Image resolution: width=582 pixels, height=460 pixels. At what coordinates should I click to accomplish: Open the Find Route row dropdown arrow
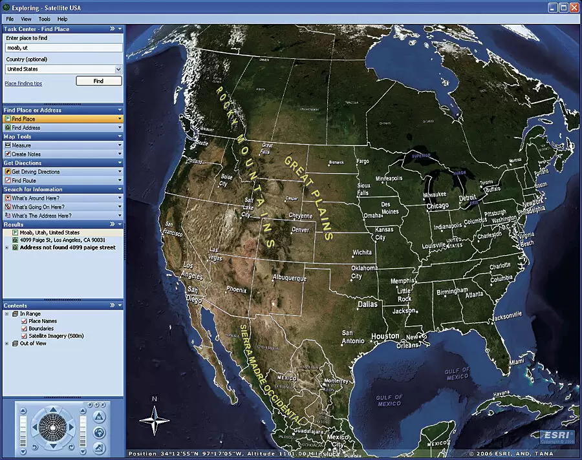point(120,181)
